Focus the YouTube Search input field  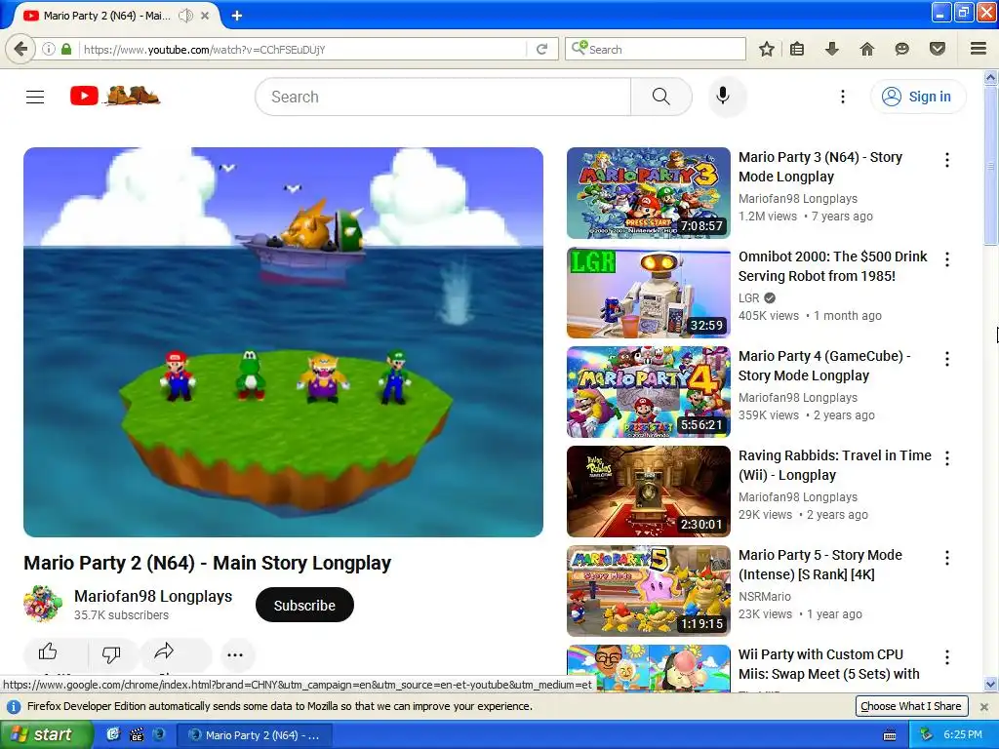pyautogui.click(x=444, y=97)
